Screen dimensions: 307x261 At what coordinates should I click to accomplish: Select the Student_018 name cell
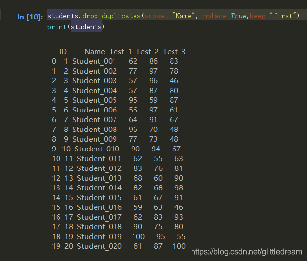99,227
